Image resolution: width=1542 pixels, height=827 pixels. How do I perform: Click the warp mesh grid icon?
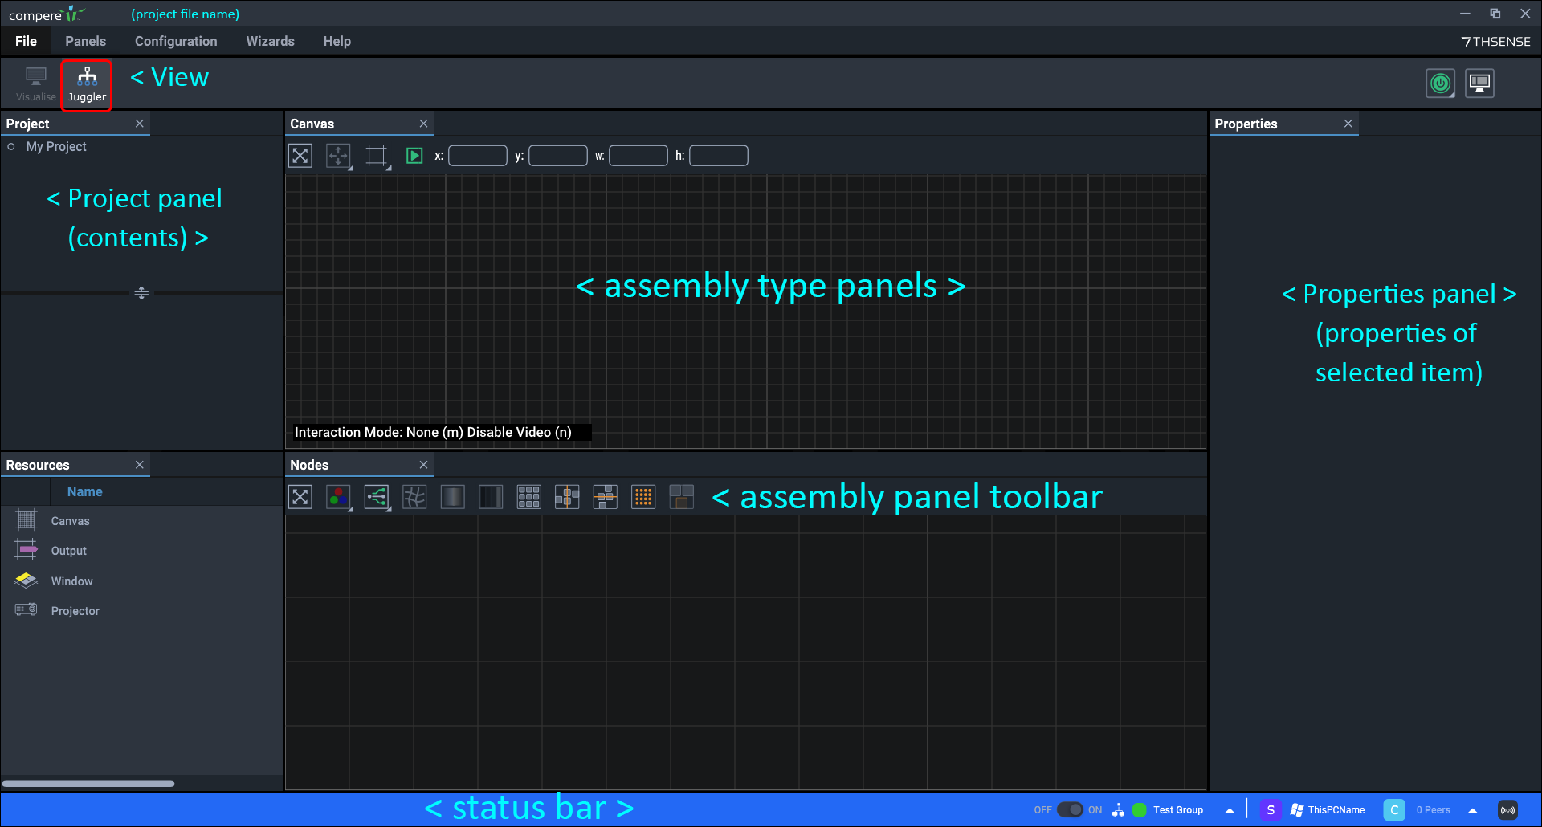[414, 497]
